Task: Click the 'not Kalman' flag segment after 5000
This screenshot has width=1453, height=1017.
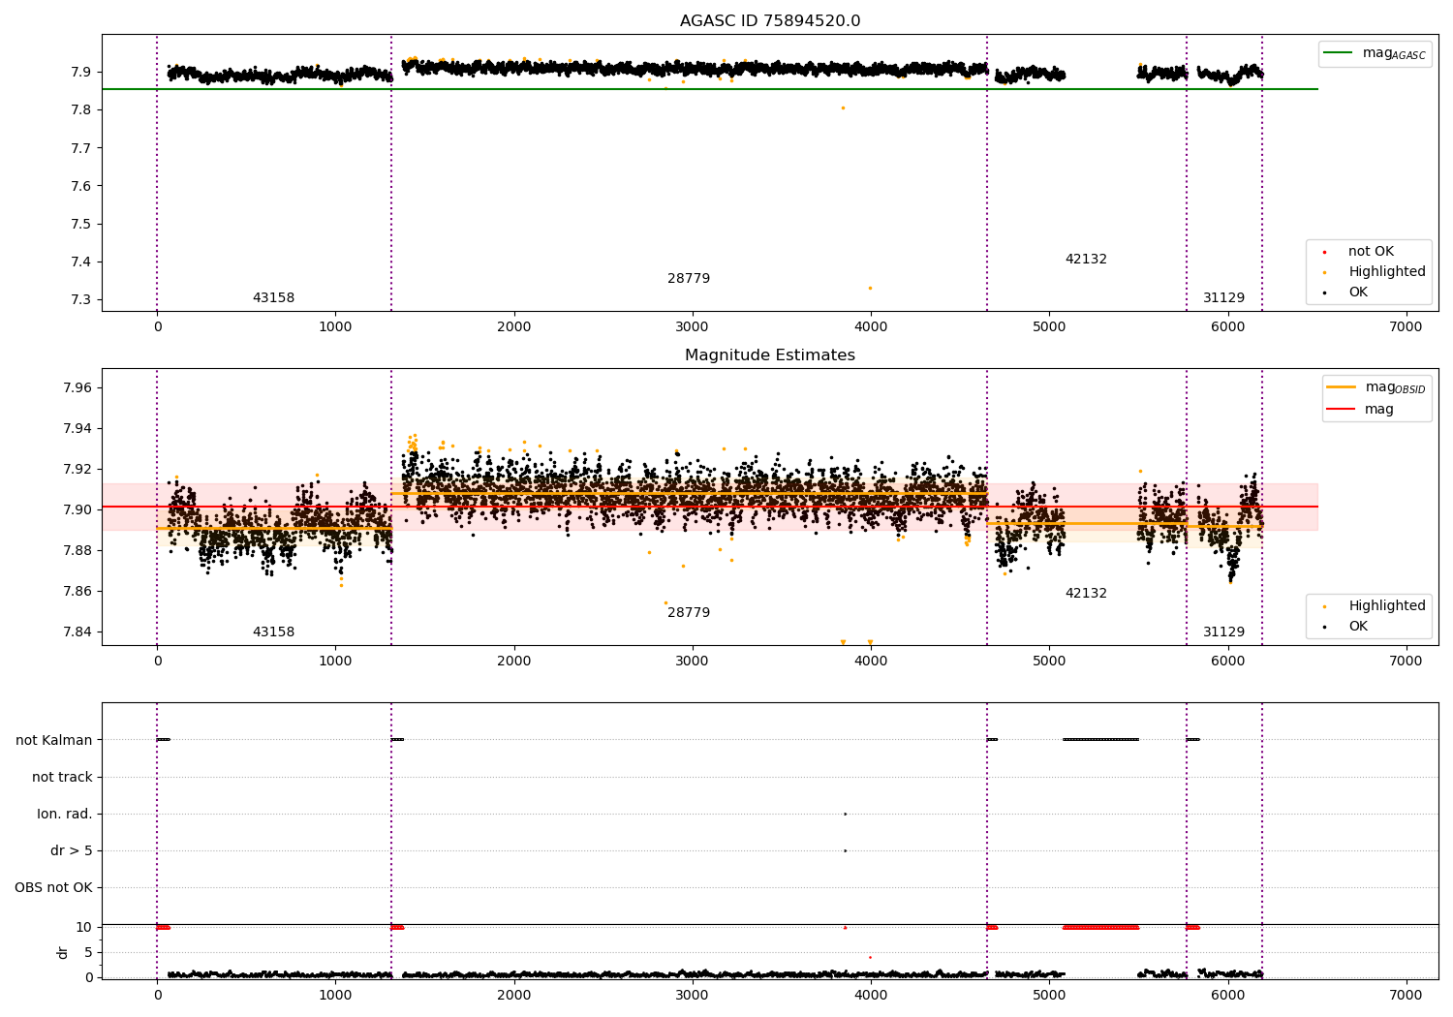Action: (x=1100, y=740)
